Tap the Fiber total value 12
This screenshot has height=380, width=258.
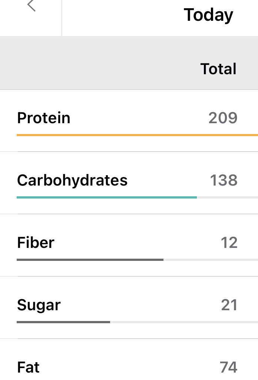point(229,243)
